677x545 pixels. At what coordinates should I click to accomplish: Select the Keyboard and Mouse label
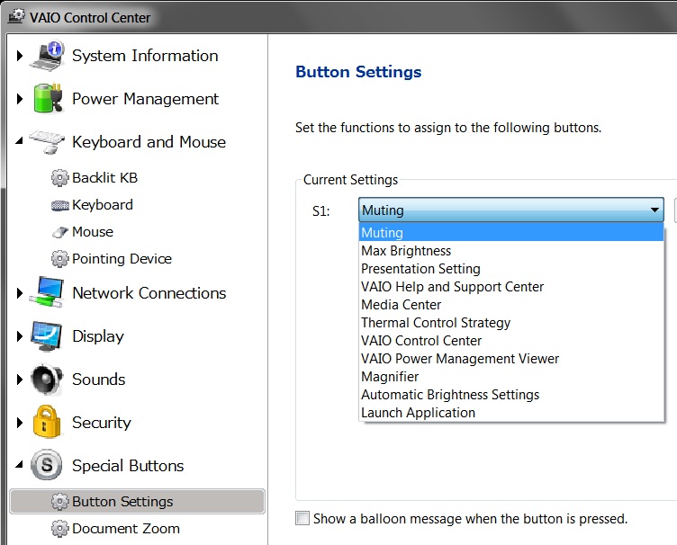tap(149, 142)
